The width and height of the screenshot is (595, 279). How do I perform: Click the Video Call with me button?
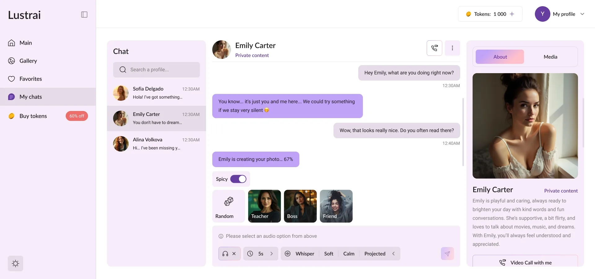coord(525,262)
